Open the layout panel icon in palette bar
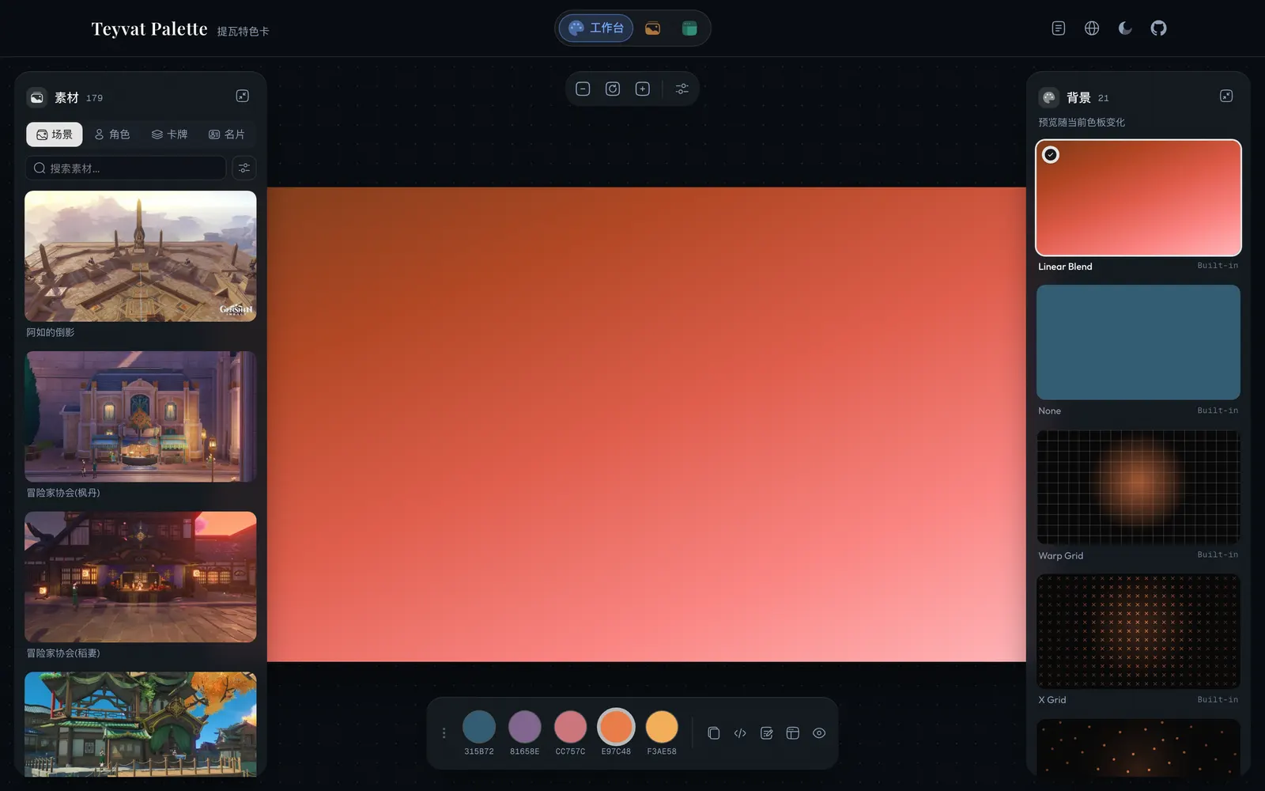This screenshot has height=791, width=1265. point(793,733)
